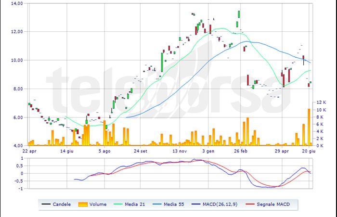The image size is (337, 217).
Task: Click the 12,00 price axis label
Action: [17, 32]
